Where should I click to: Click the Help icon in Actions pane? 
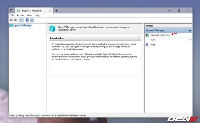pyautogui.click(x=147, y=45)
